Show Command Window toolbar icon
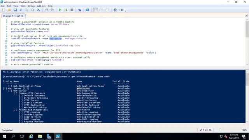249x140 pixels. click(x=115, y=10)
